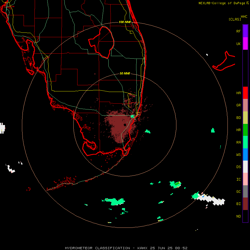Viewport: 250px width, 250px height.
Task: Click the BI legend label
Action: pyautogui.click(x=238, y=204)
